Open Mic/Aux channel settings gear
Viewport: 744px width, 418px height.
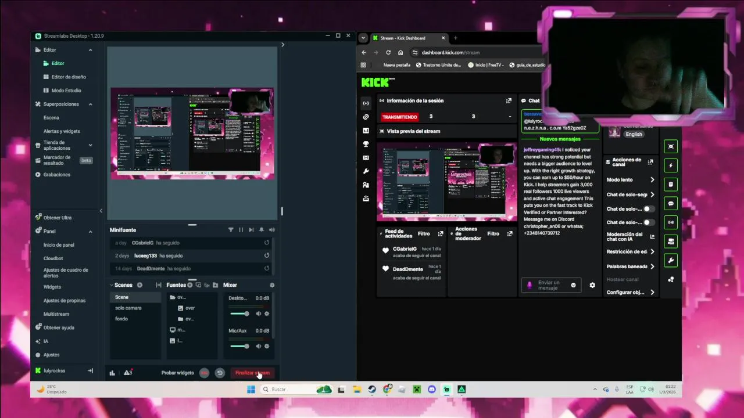(267, 346)
